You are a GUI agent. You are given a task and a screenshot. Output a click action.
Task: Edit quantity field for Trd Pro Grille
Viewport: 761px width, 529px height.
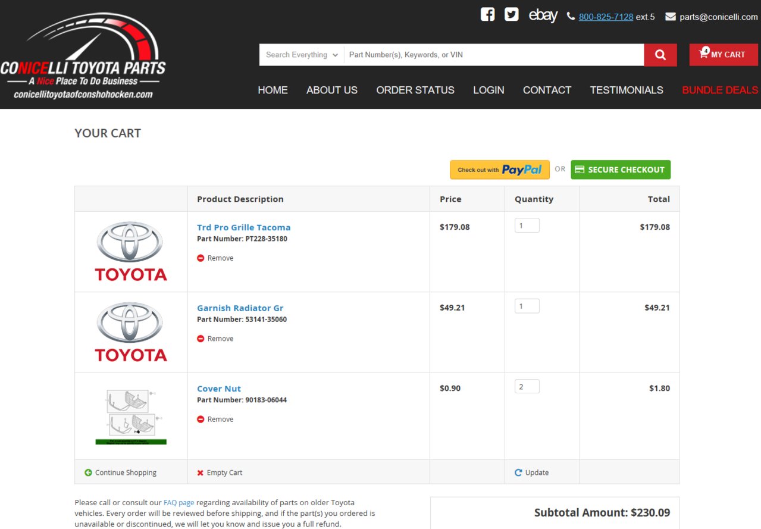[x=527, y=226]
